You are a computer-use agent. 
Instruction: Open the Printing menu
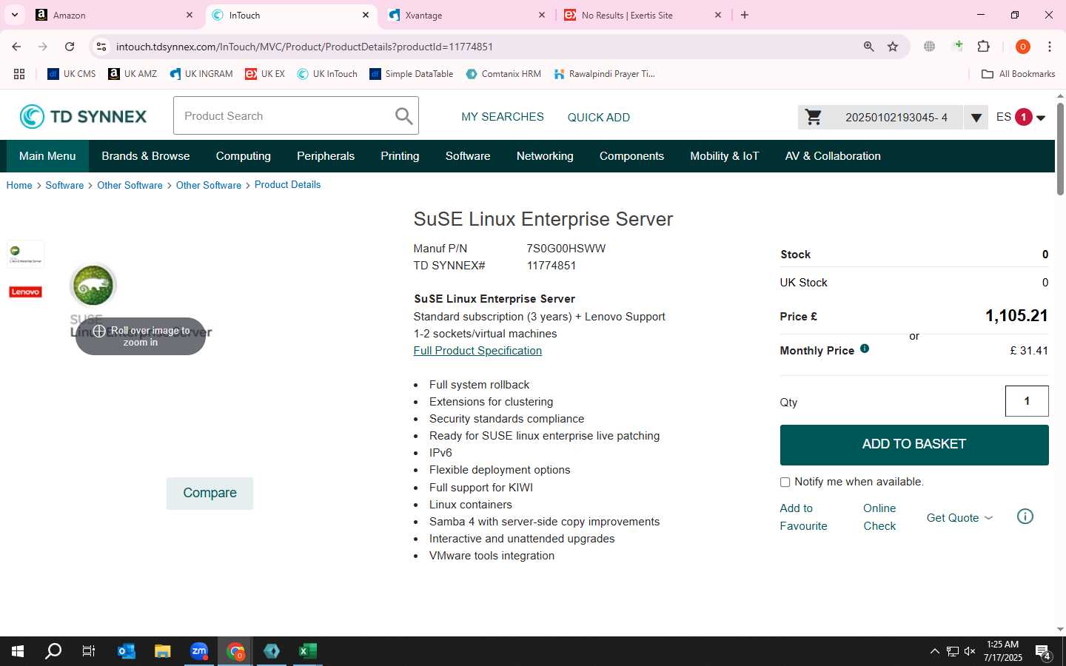400,156
